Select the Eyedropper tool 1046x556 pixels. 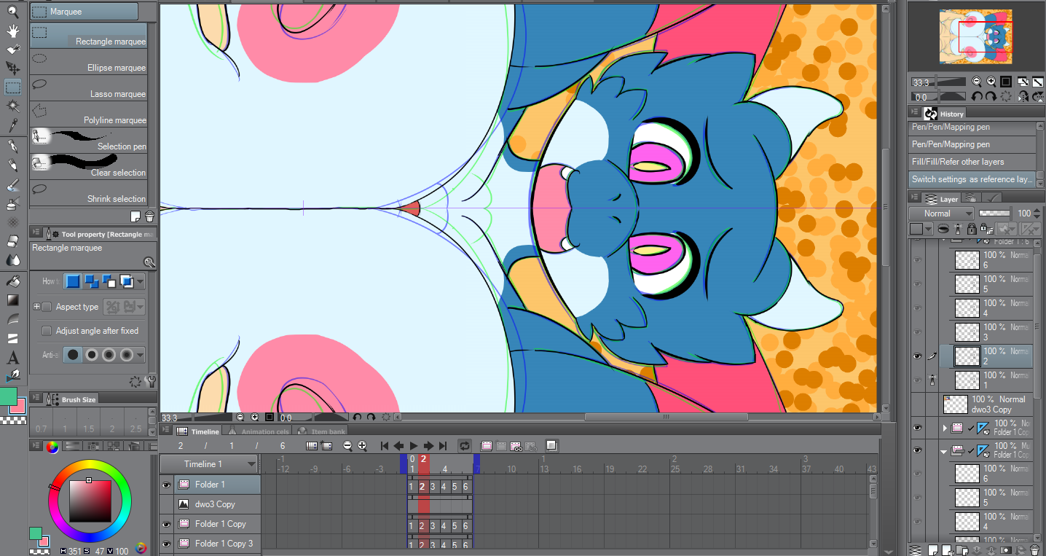pyautogui.click(x=12, y=125)
